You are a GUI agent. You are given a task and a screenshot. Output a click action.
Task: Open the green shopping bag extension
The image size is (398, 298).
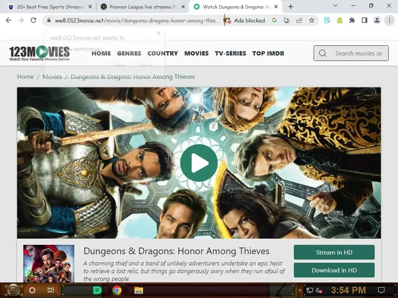point(340,20)
